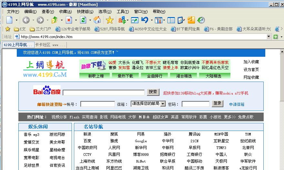Click the 搜索 search button
The image size is (284, 170).
(x=153, y=92)
